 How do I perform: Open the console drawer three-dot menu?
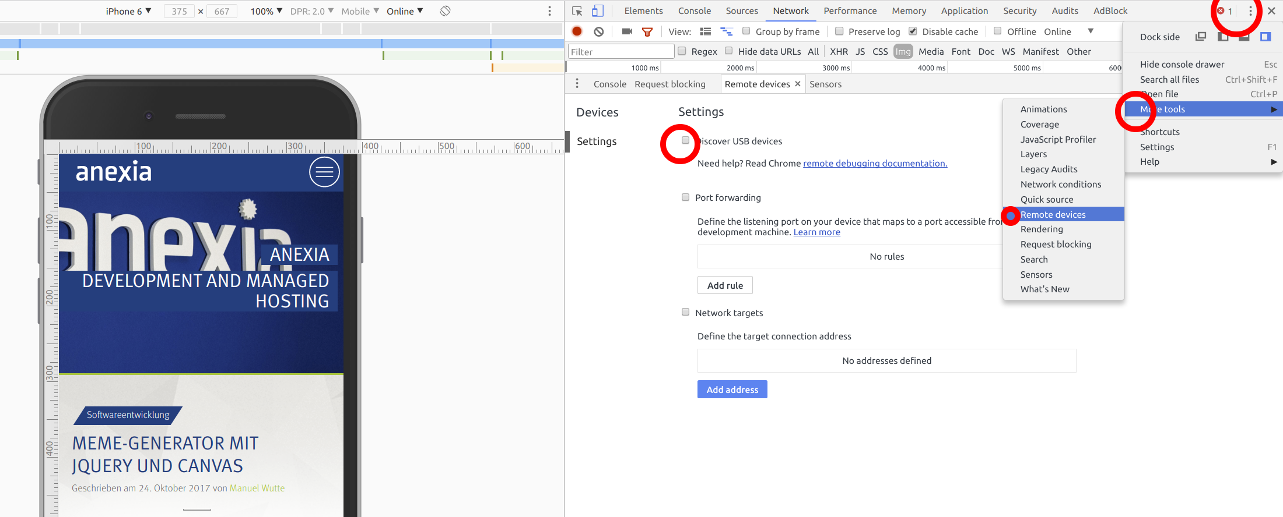(577, 84)
